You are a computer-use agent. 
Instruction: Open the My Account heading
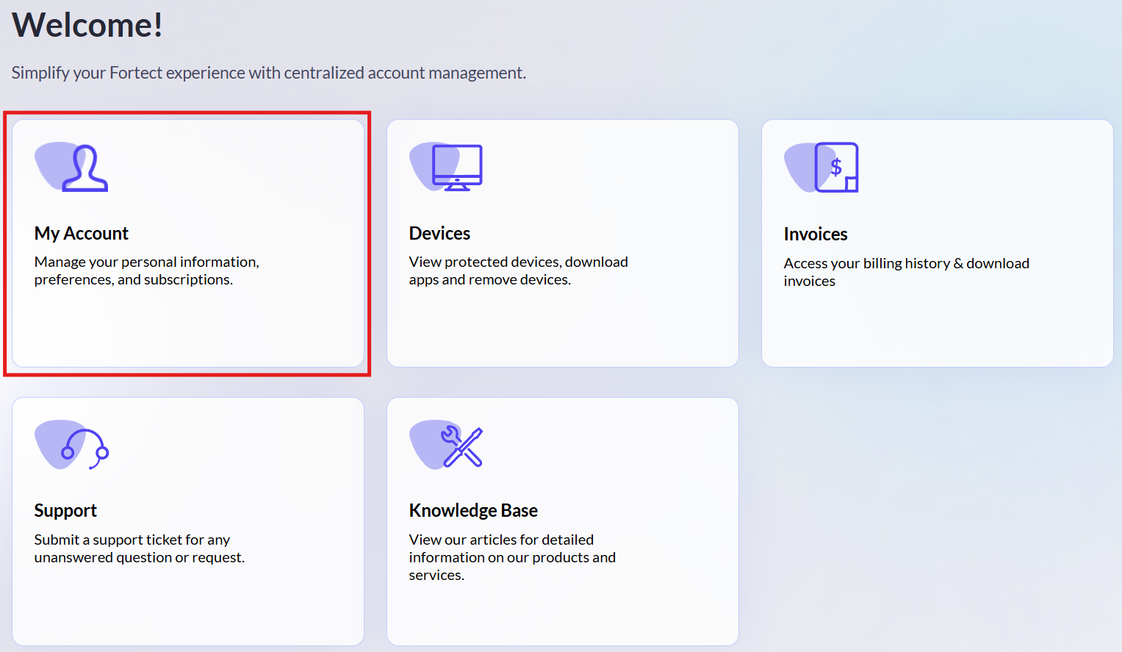tap(82, 234)
